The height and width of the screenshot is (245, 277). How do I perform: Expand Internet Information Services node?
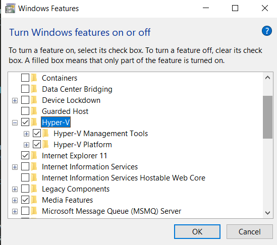pos(15,167)
